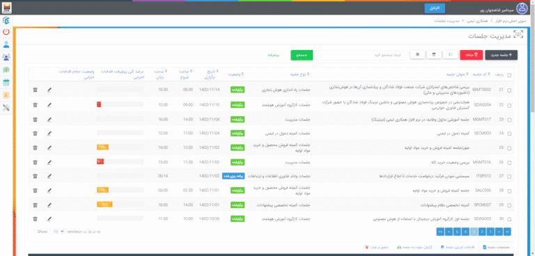
Task: Tick the checkbox for row 22 SEWG004
Action: pyautogui.click(x=509, y=105)
